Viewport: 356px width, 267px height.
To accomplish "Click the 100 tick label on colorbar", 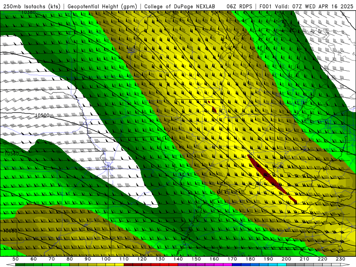I will coord(106,259).
